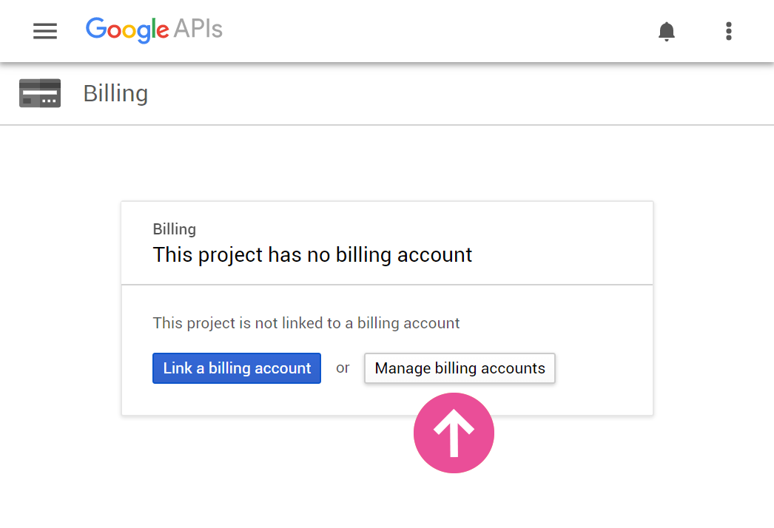Image resolution: width=774 pixels, height=528 pixels.
Task: Click the notifications bell icon
Action: (667, 31)
